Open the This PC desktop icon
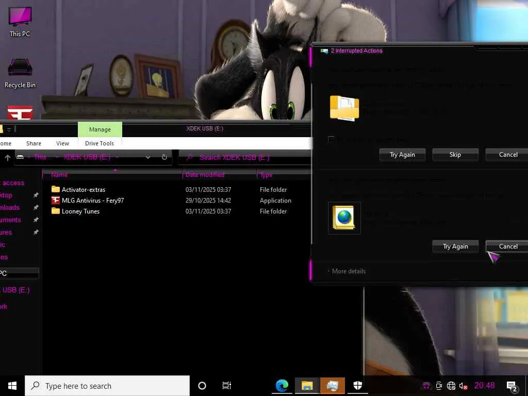The width and height of the screenshot is (528, 396). [20, 22]
